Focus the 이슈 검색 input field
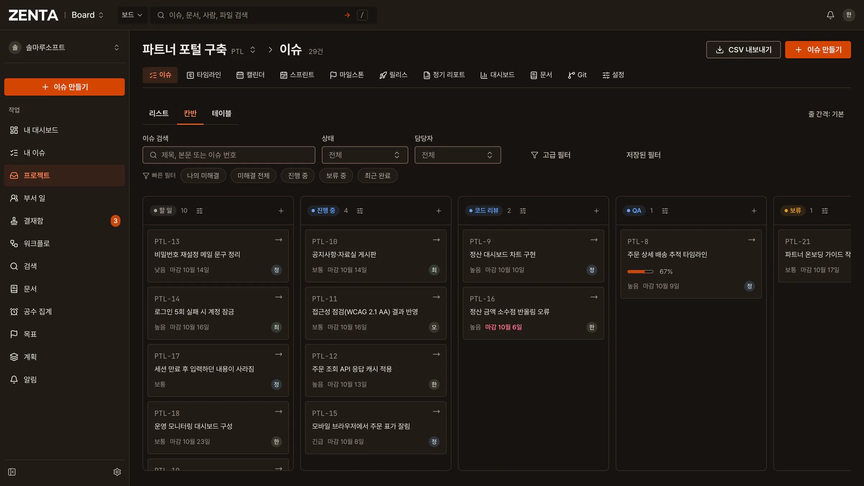The width and height of the screenshot is (864, 486). click(x=229, y=155)
